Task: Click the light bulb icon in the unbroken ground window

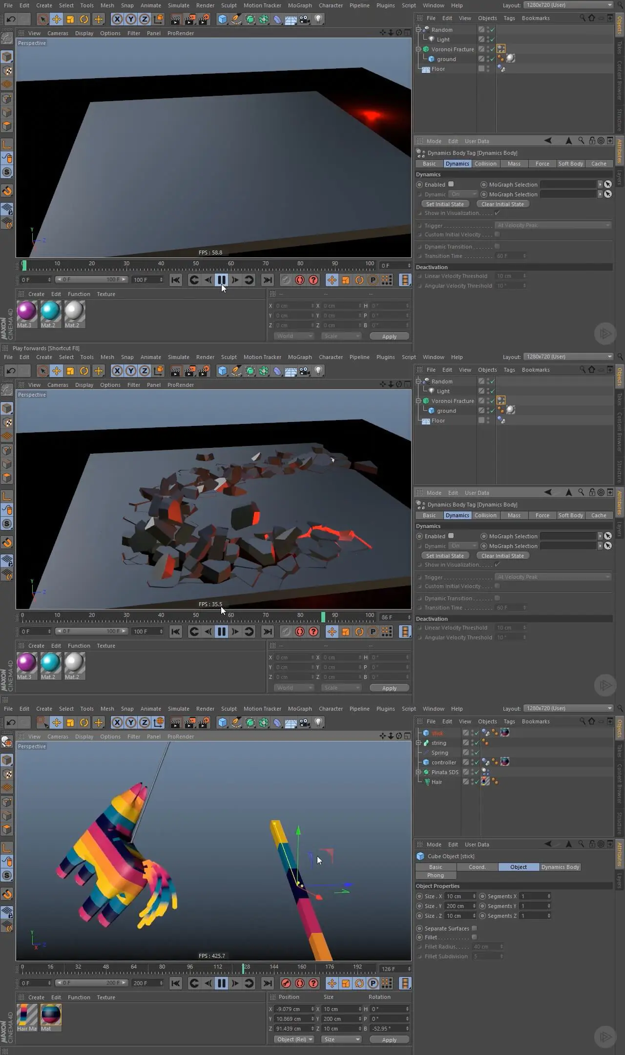Action: pyautogui.click(x=318, y=19)
